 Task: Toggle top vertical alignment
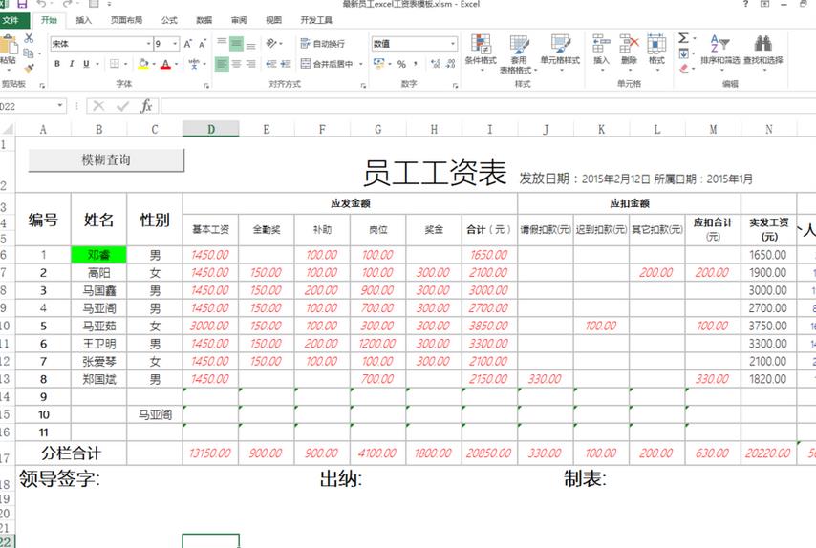tap(222, 44)
